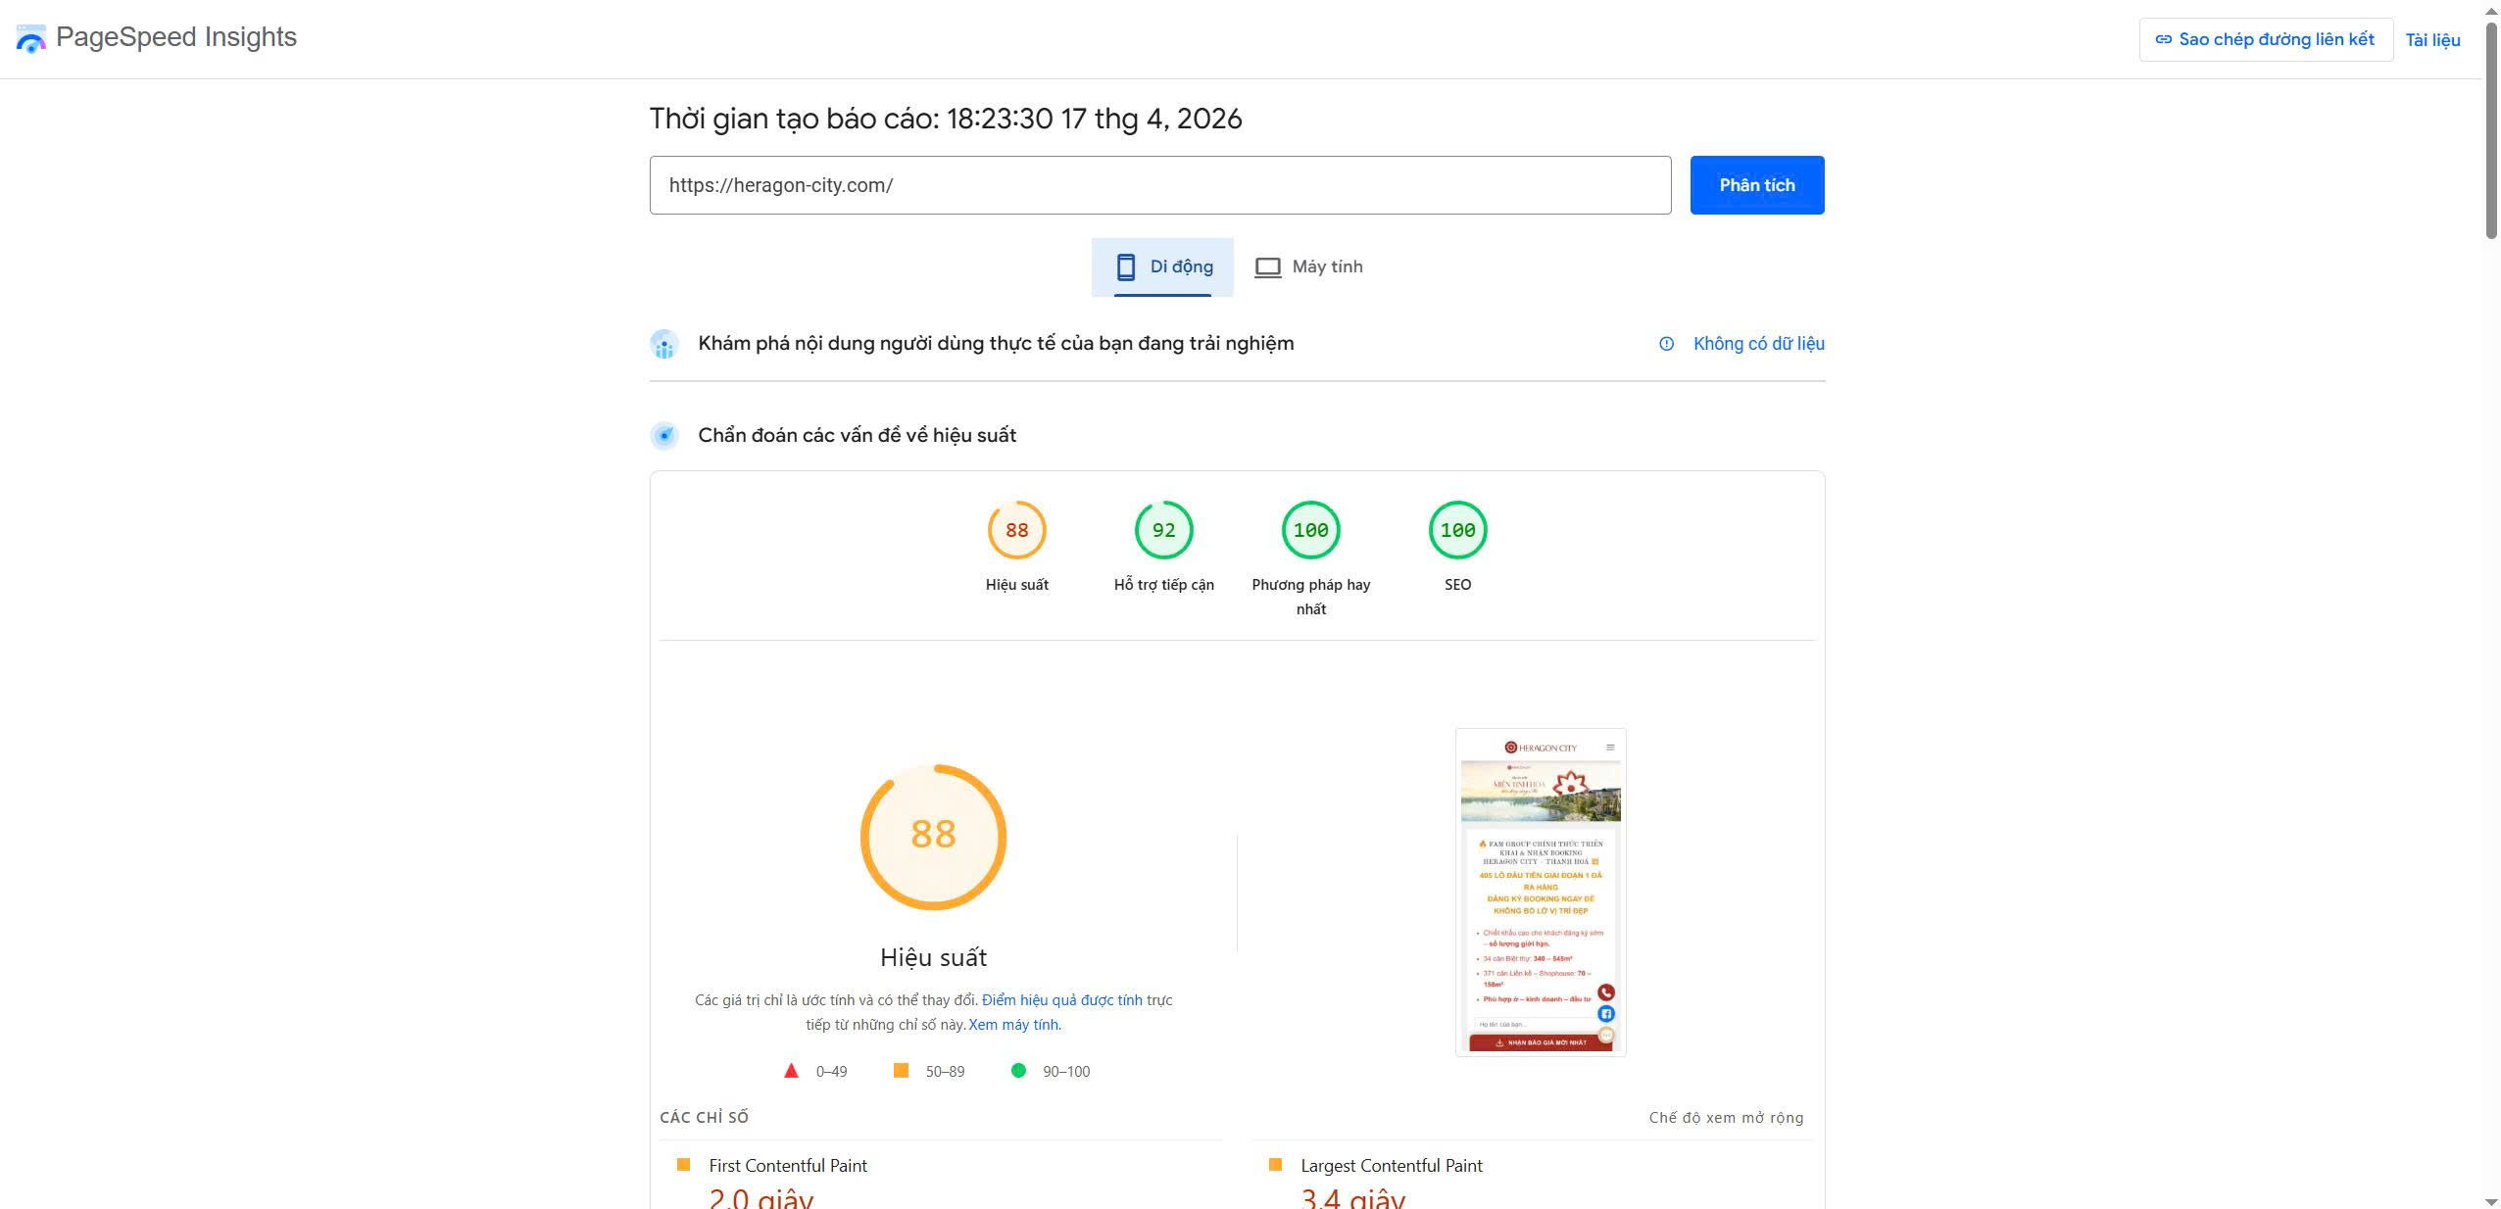Click the Phân tích button
2501x1209 pixels.
click(x=1755, y=184)
